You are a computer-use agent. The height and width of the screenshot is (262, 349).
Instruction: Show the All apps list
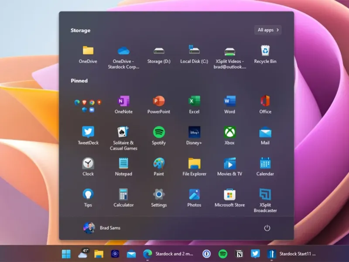pos(268,30)
